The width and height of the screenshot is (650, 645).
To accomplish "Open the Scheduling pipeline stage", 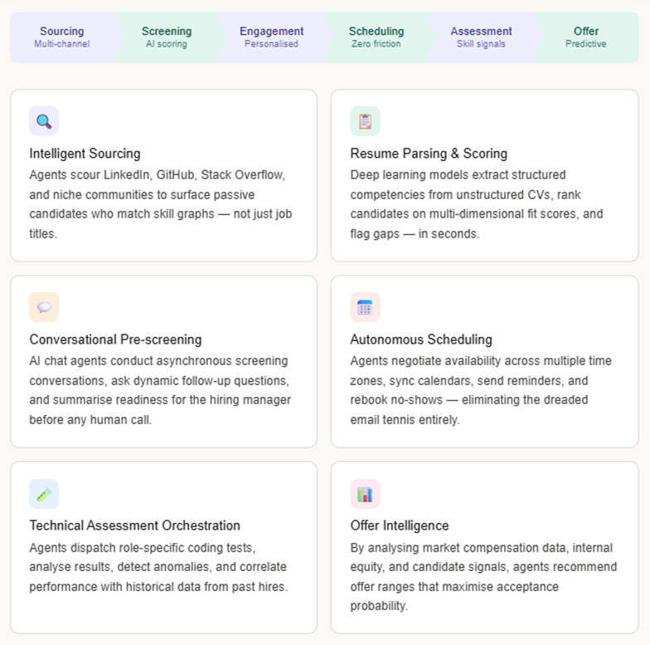I will [376, 37].
